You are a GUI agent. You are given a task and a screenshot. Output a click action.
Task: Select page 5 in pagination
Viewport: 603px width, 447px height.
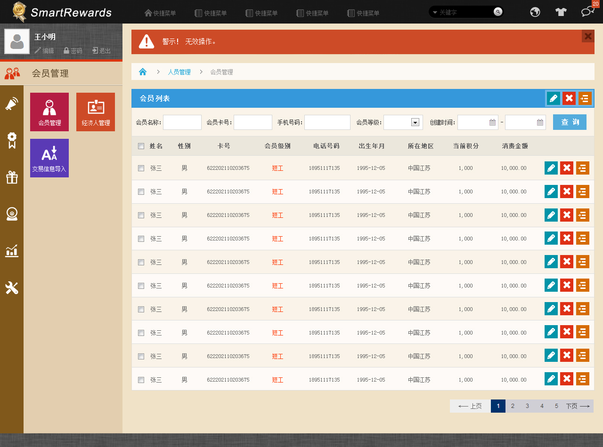pyautogui.click(x=556, y=406)
